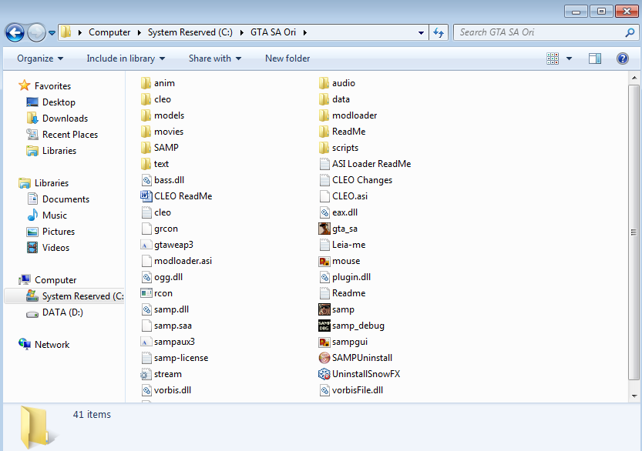Screen dimensions: 642x451
Task: Open the Share with menu
Action: (215, 58)
